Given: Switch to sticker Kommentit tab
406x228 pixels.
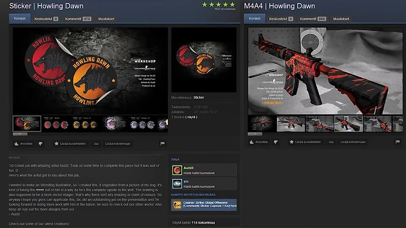Looking at the screenshot, I should [78, 19].
